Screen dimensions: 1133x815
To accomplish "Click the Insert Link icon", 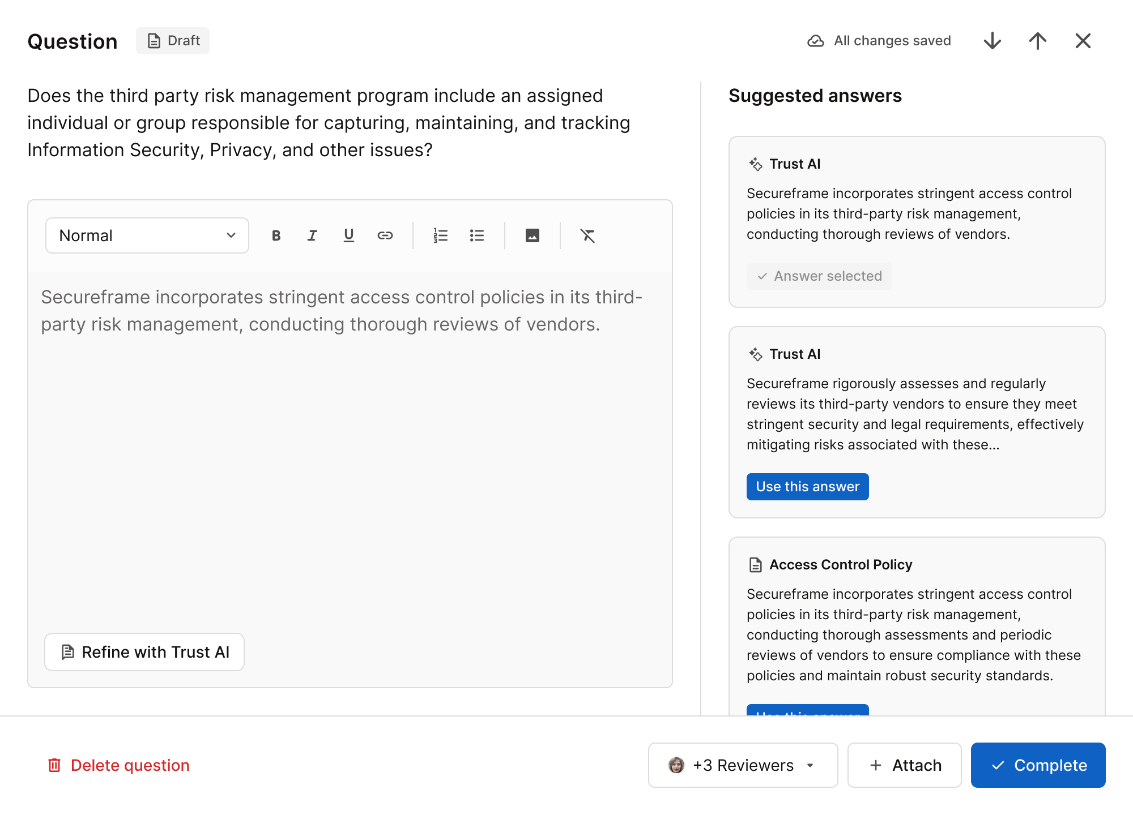I will point(385,235).
